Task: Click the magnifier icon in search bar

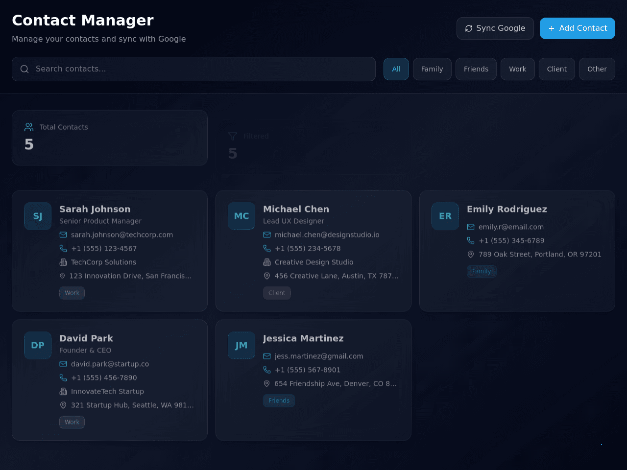Action: (x=24, y=69)
